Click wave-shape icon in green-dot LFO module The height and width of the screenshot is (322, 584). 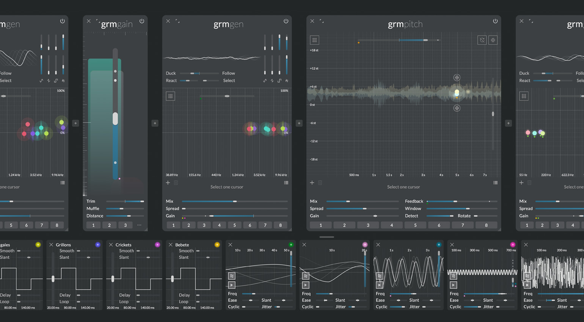click(232, 276)
